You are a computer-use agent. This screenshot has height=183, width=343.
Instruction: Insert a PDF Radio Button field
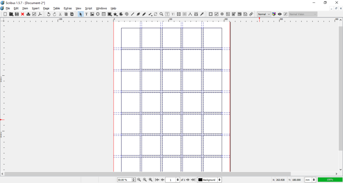point(222,14)
